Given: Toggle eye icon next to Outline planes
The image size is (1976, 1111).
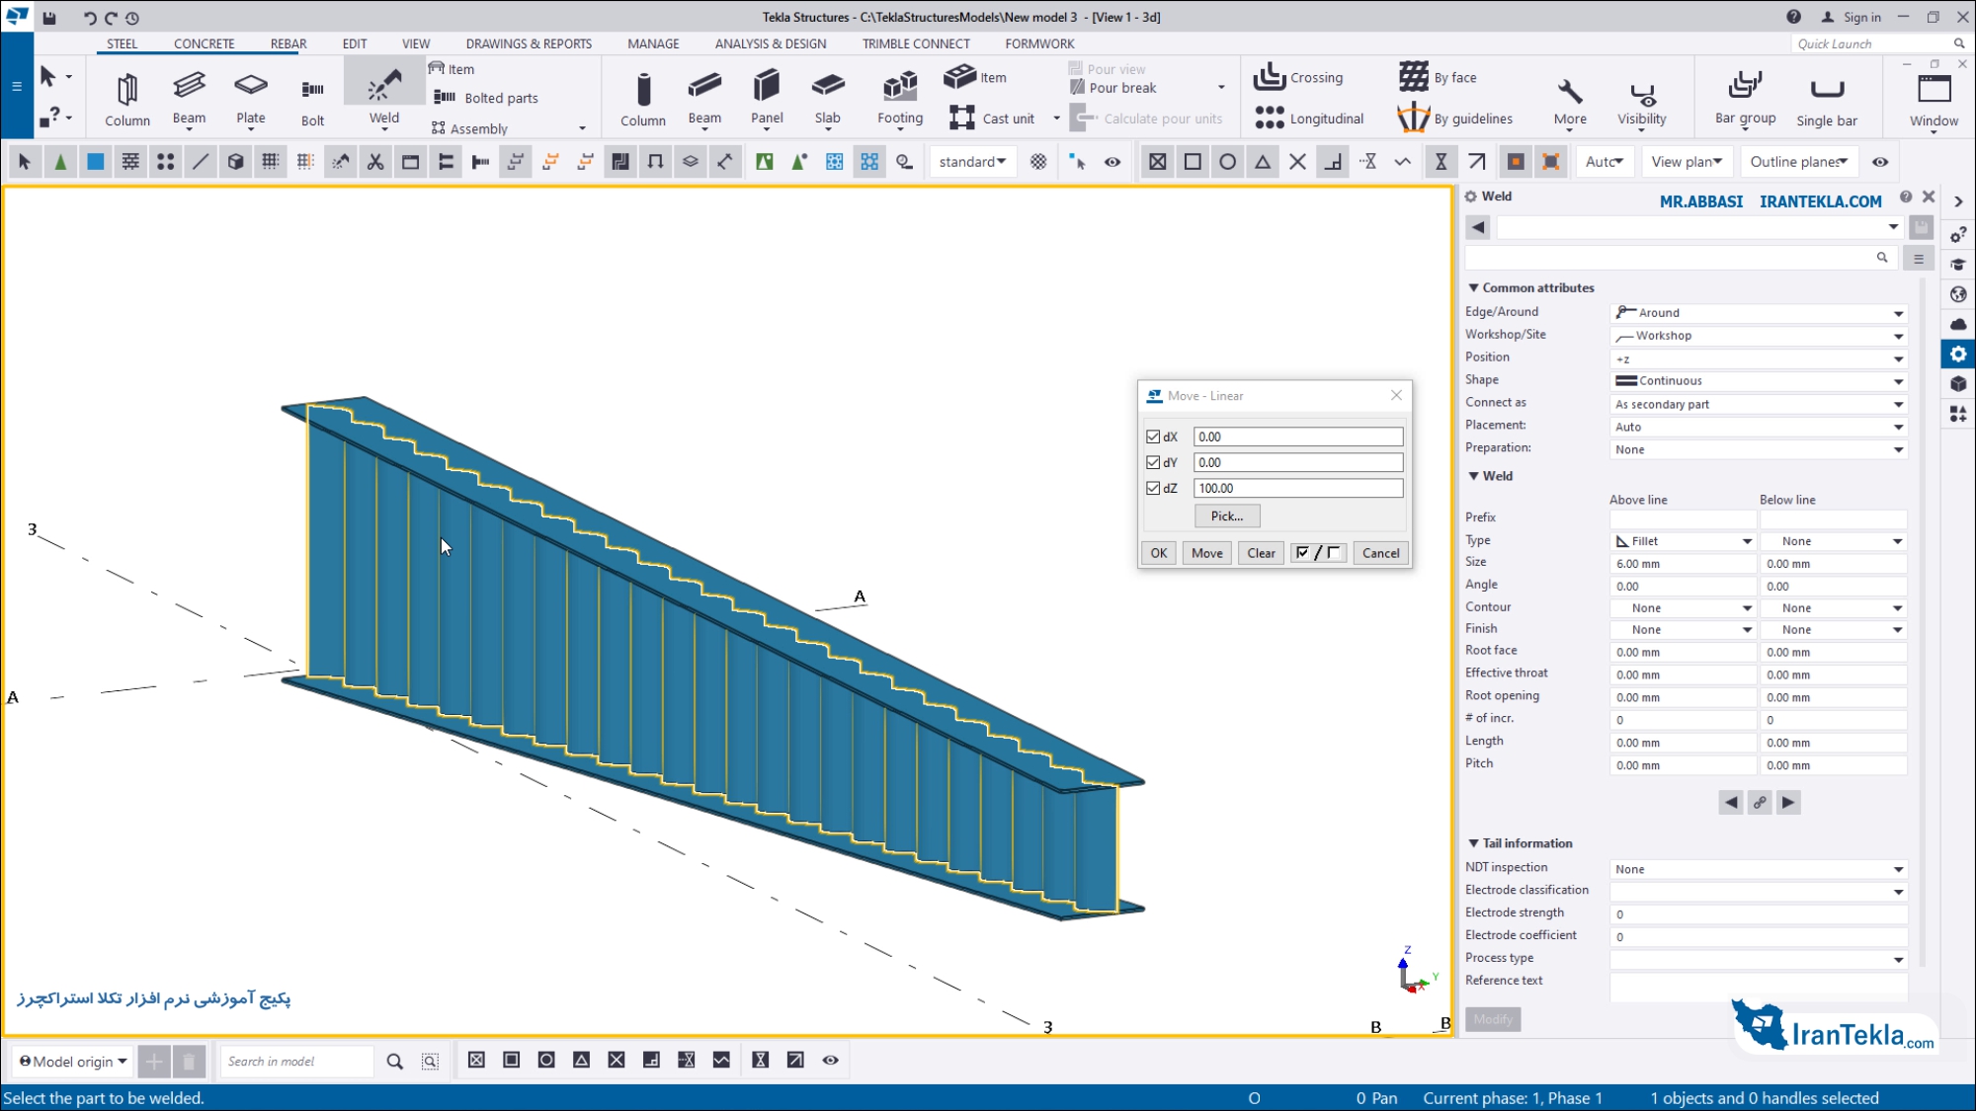Looking at the screenshot, I should tap(1880, 162).
